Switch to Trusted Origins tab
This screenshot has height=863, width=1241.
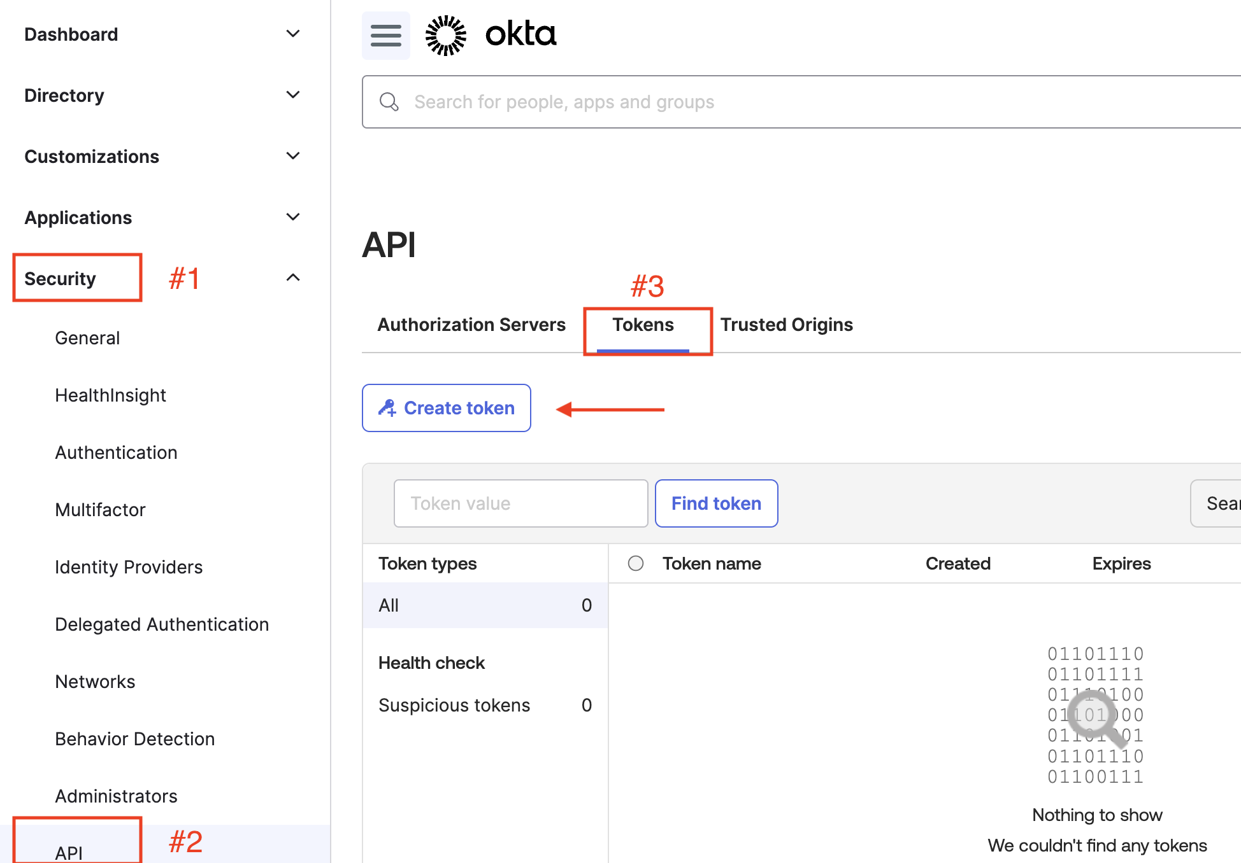[787, 325]
